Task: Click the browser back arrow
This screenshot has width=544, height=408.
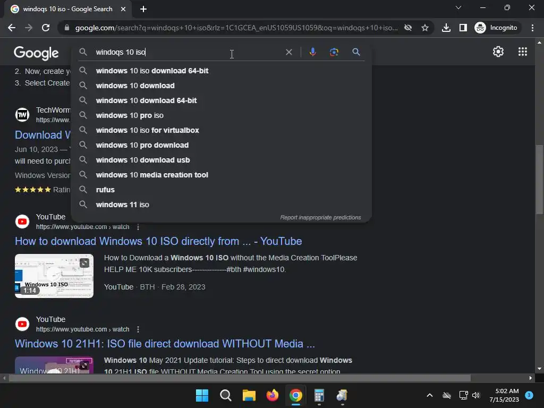Action: coord(12,28)
